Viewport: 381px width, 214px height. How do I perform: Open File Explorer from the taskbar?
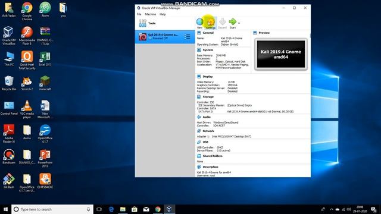[x=123, y=209]
